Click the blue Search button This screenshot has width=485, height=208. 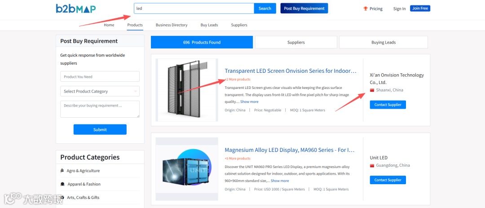[265, 9]
